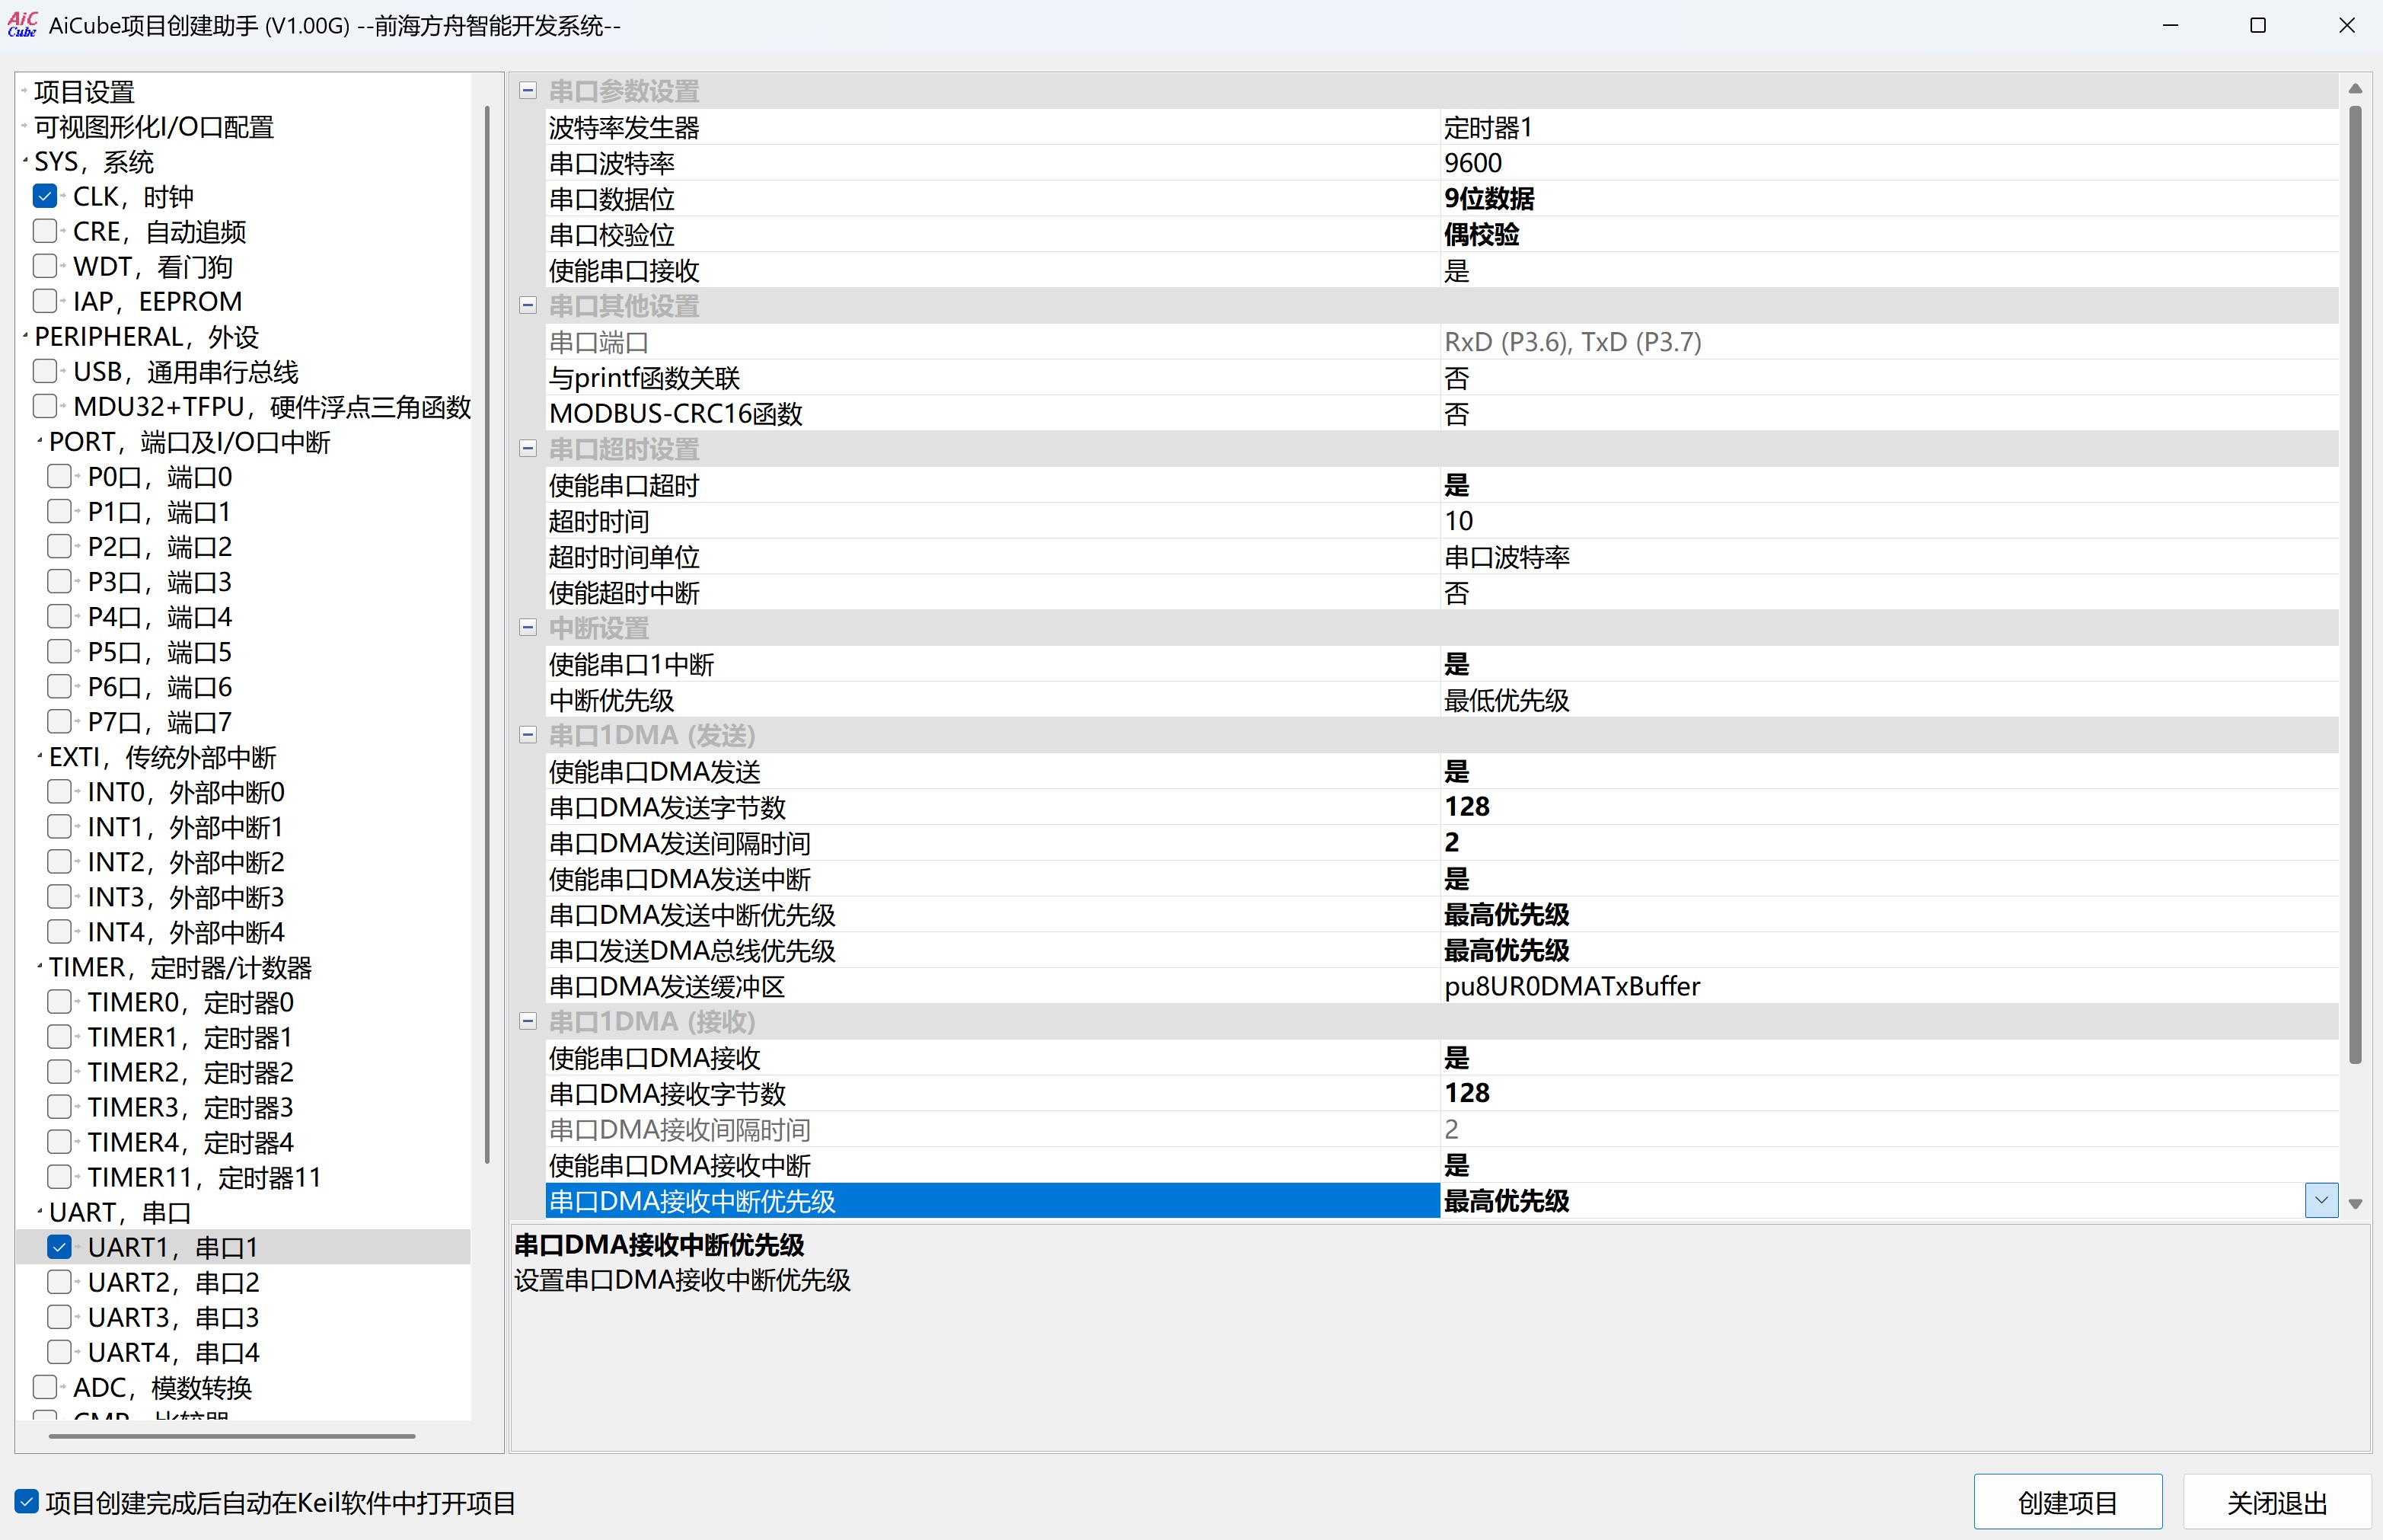Uncheck the CLK 时钟 checkbox

tap(45, 196)
